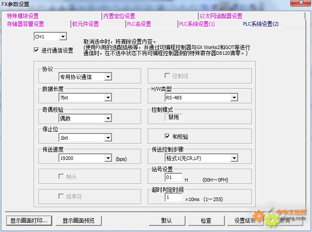312x232 pixels.
Task: Toggle 进行通信设置 checkbox
Action: pos(36,50)
